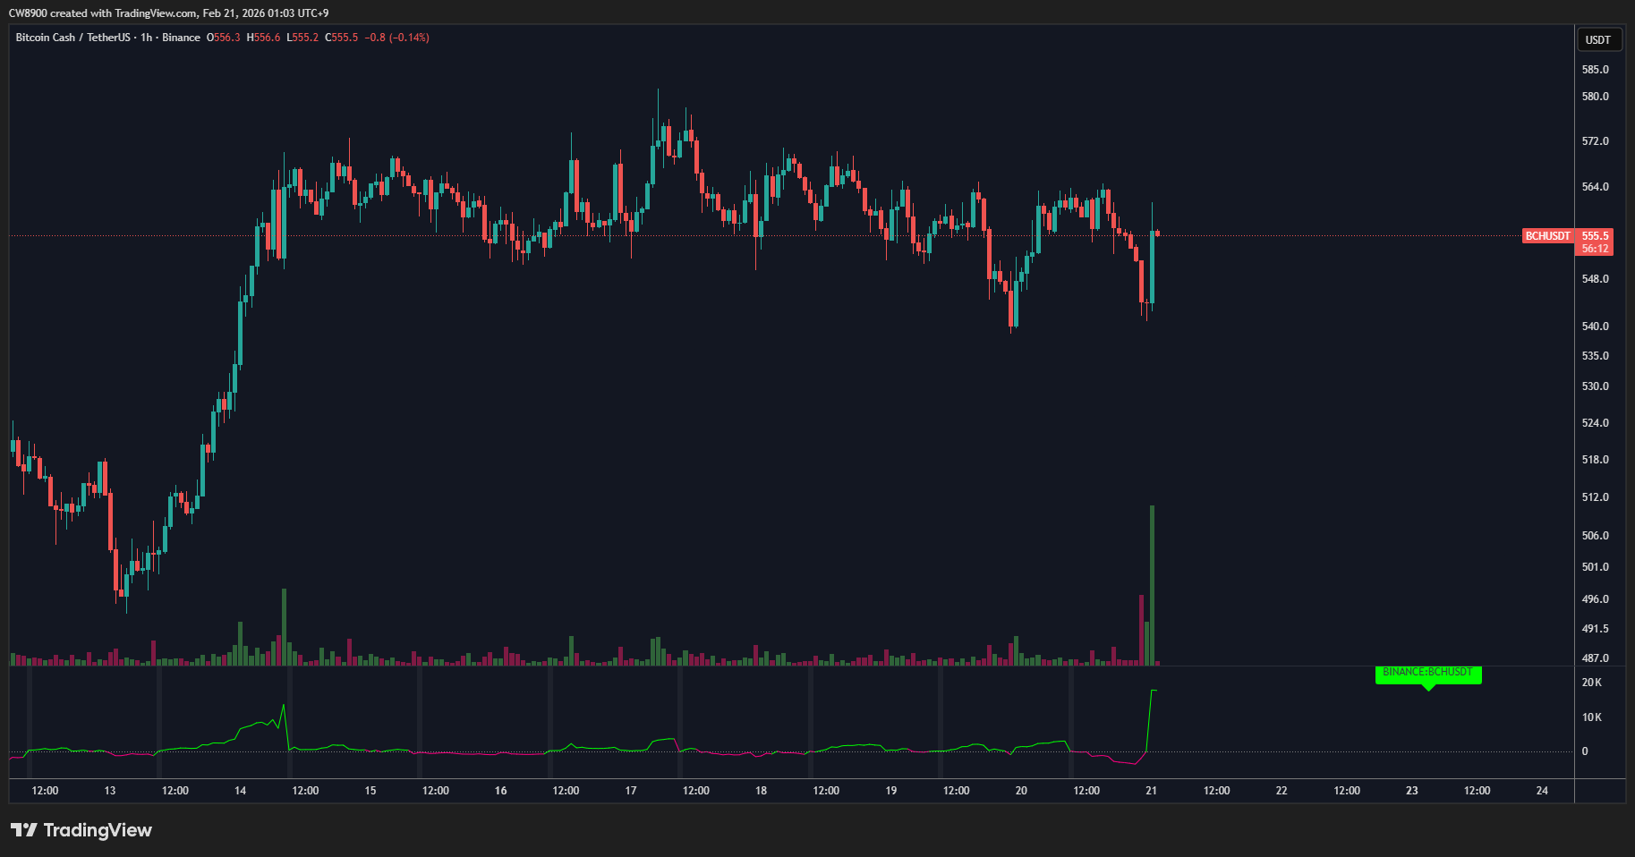Click the date 23 on time axis

(1412, 791)
